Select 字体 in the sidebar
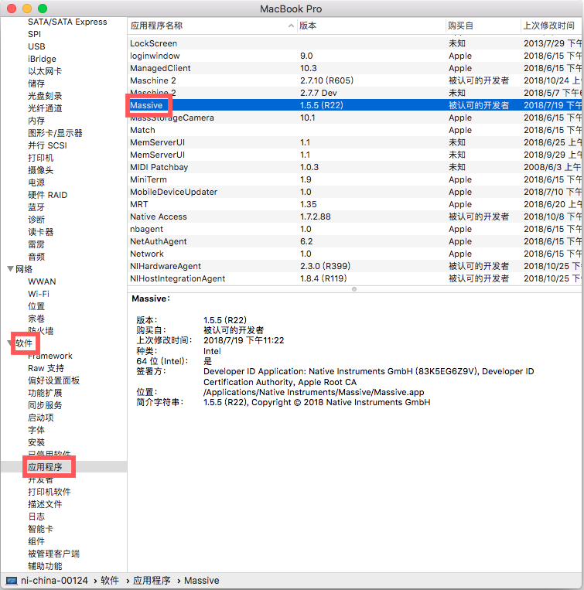This screenshot has height=590, width=584. click(x=36, y=430)
